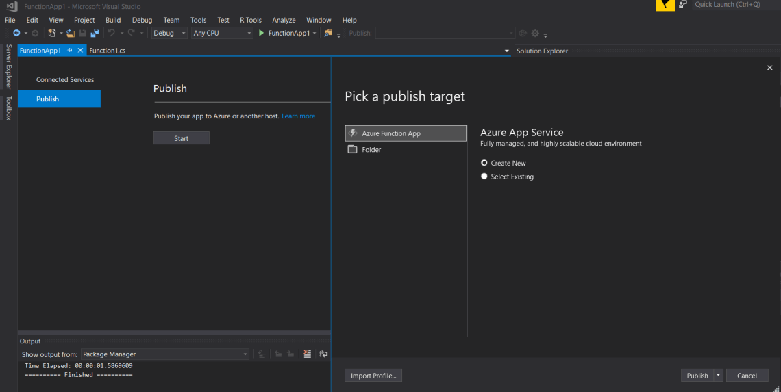781x392 pixels.
Task: Click the Import Profile button
Action: point(373,375)
